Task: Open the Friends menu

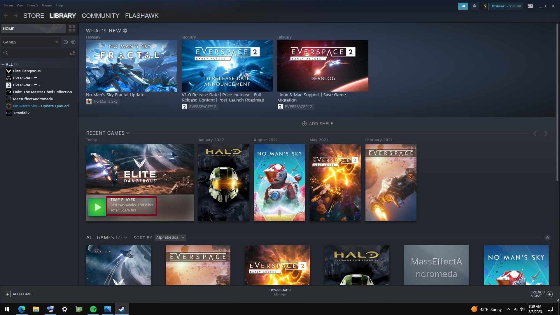Action: pos(33,5)
